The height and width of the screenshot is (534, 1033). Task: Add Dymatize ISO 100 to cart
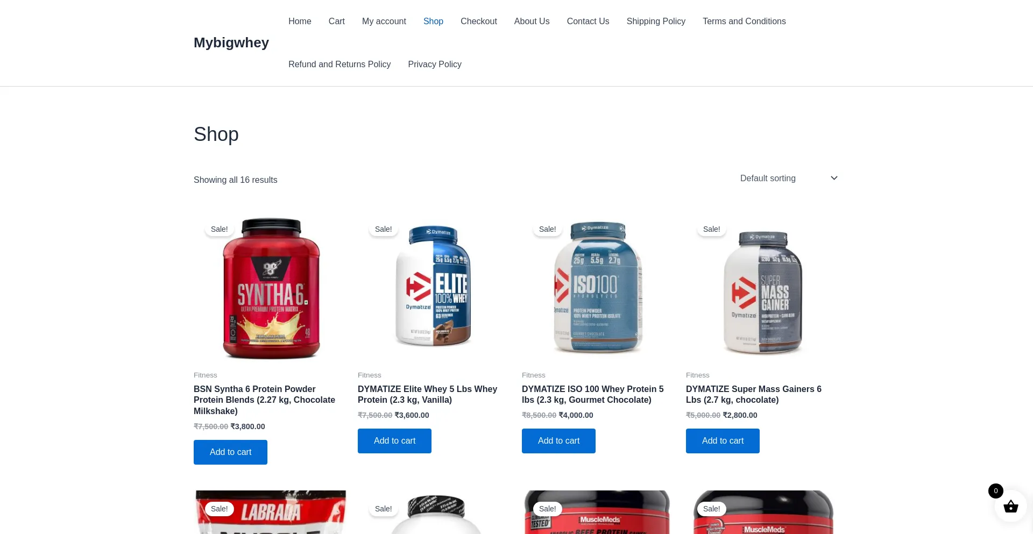click(x=558, y=441)
